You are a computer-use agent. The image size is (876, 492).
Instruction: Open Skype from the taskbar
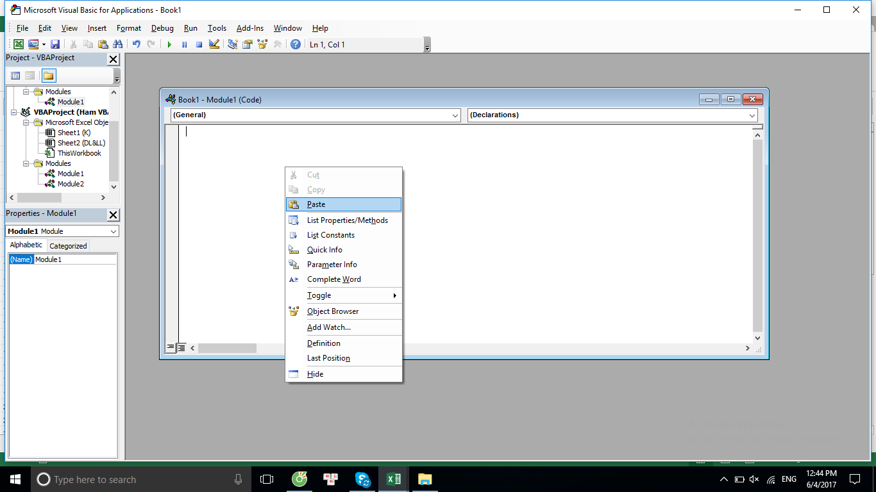(363, 479)
